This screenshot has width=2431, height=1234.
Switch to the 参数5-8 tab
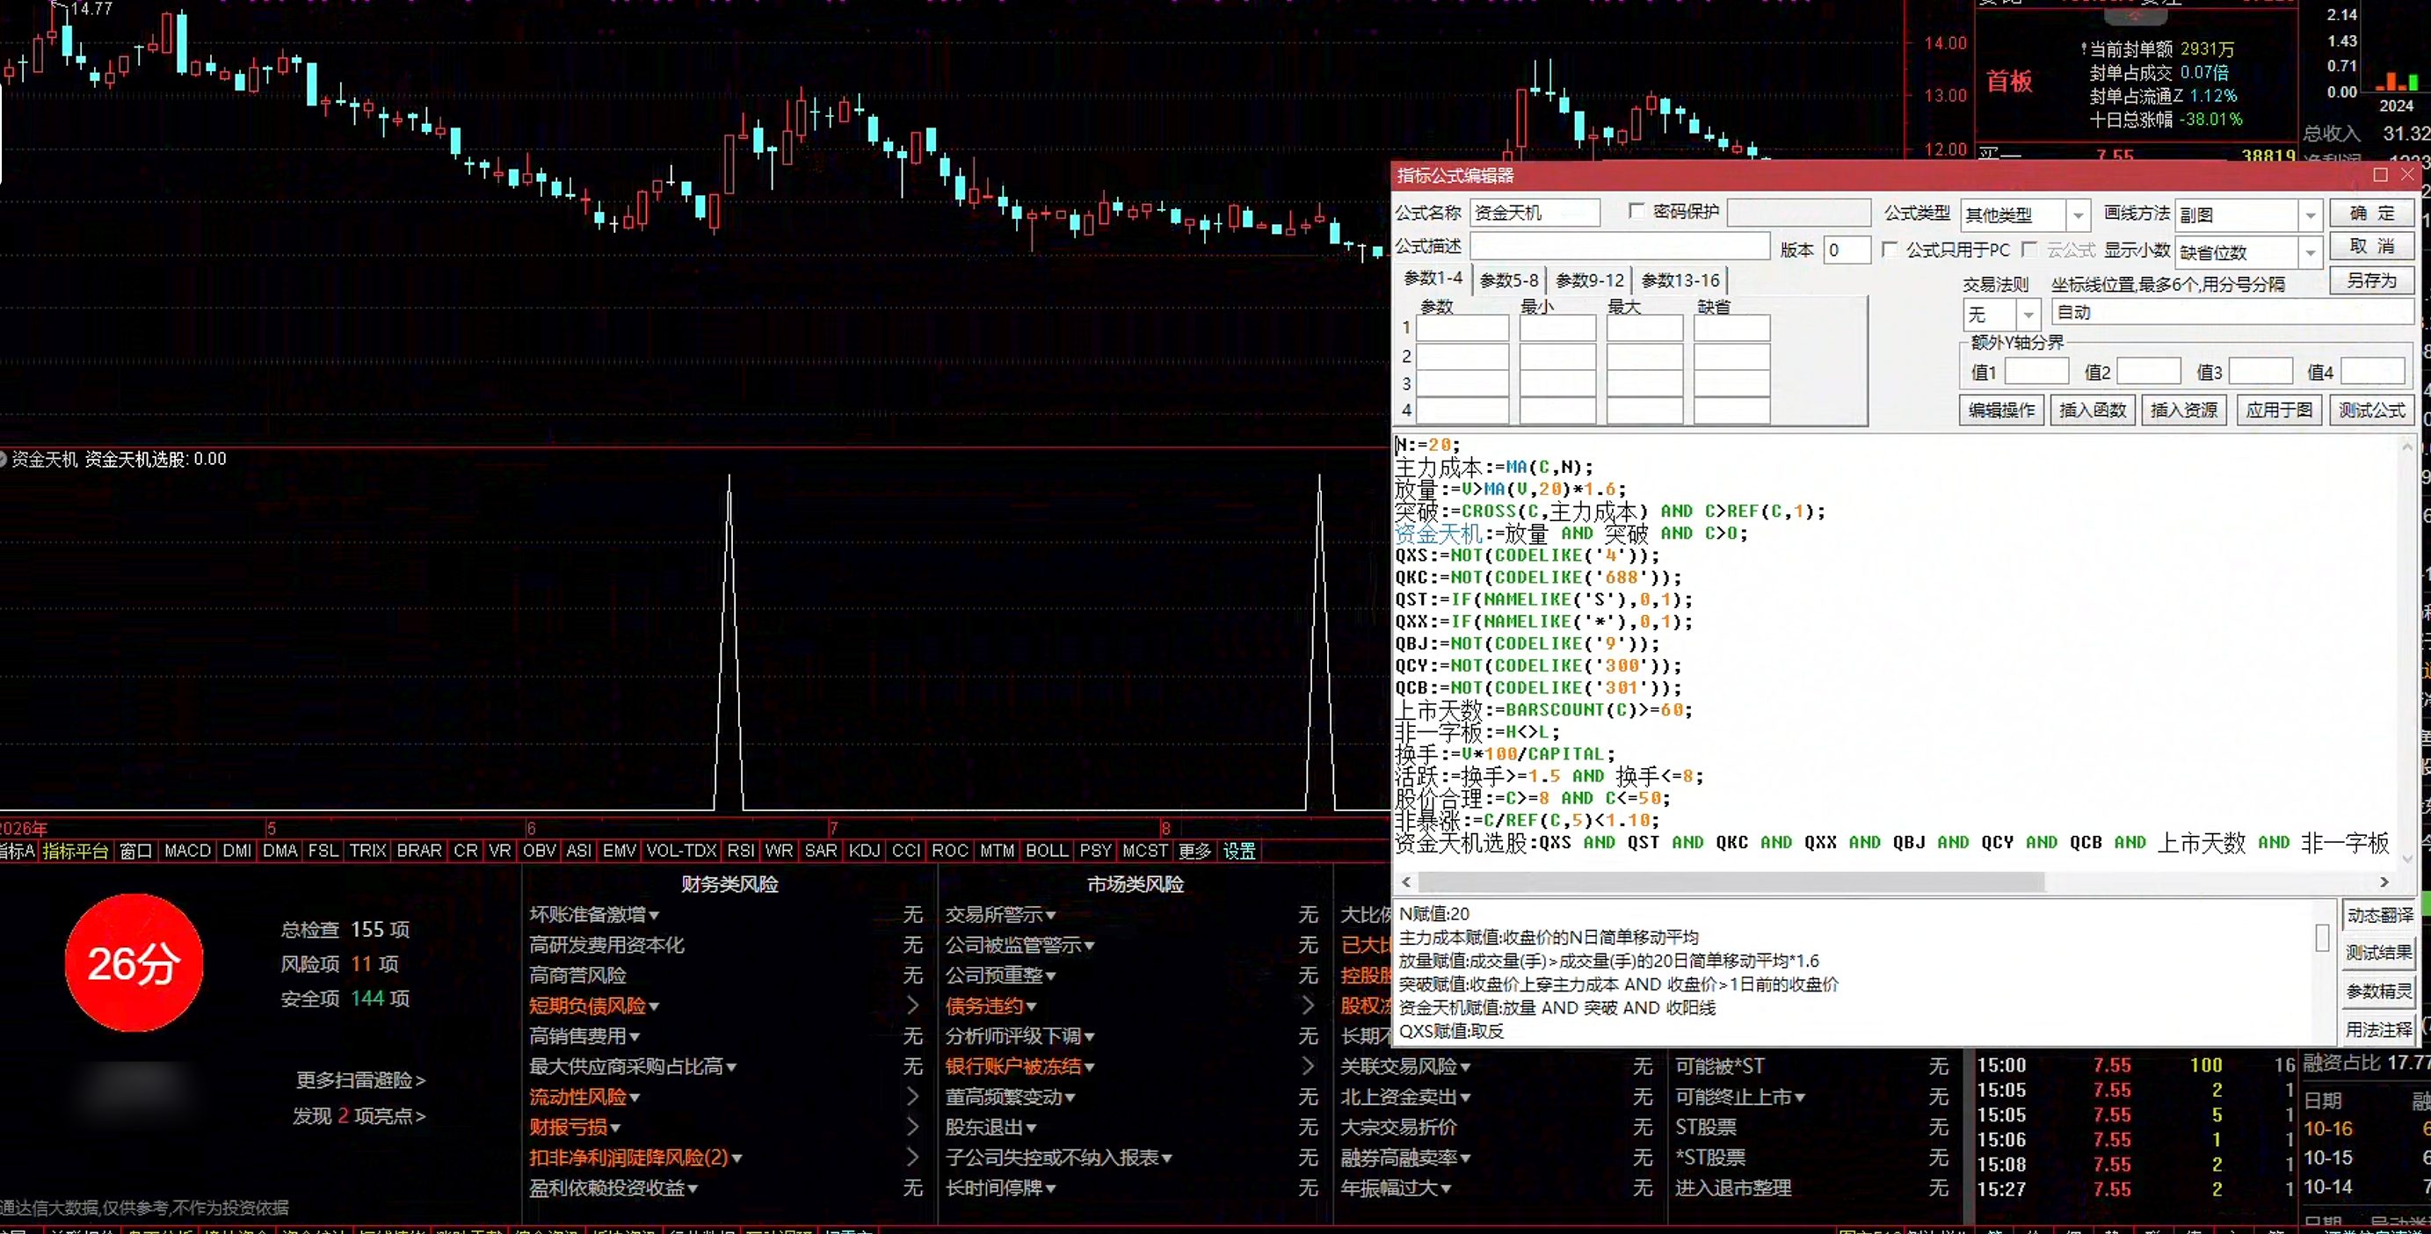pos(1509,280)
